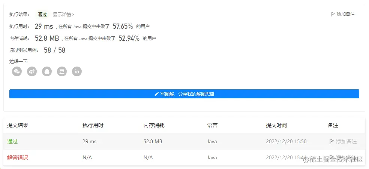Click the 通过 status badge

click(x=42, y=14)
